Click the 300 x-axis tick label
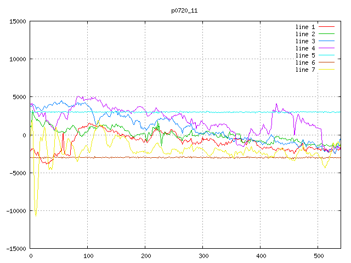The image size is (351, 263). [203, 256]
